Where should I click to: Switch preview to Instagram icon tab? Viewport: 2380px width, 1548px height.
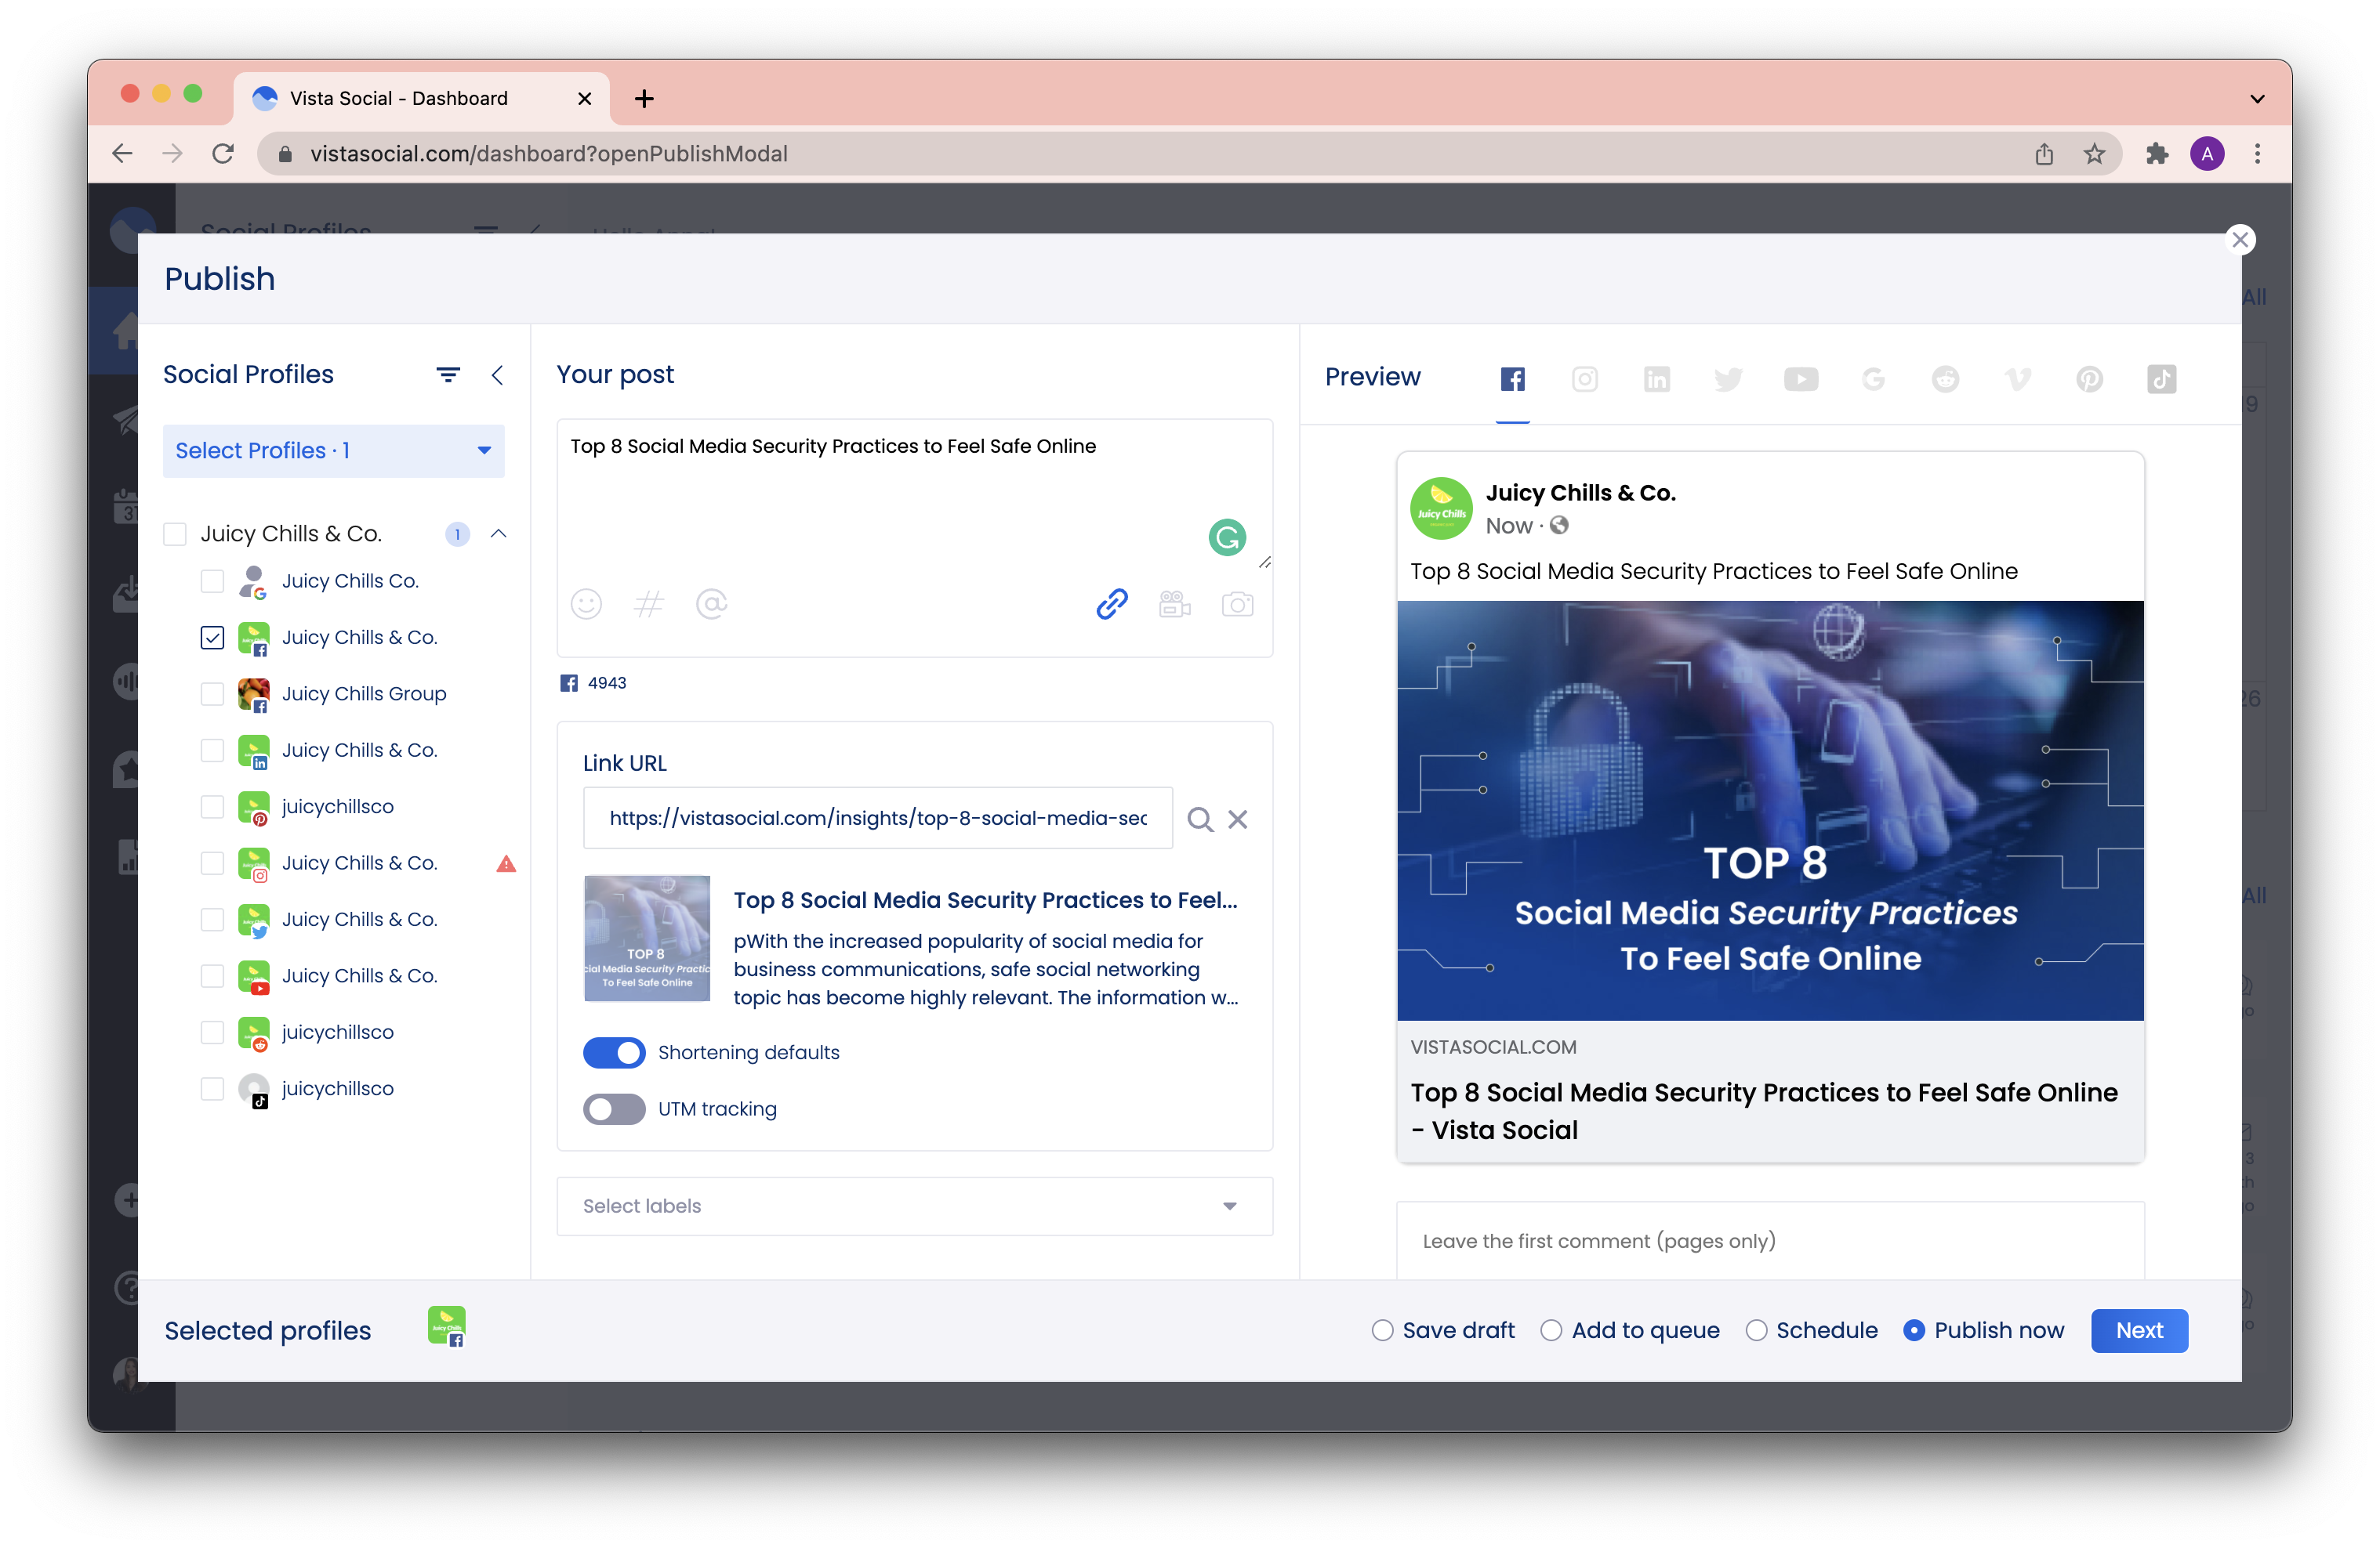pos(1584,378)
